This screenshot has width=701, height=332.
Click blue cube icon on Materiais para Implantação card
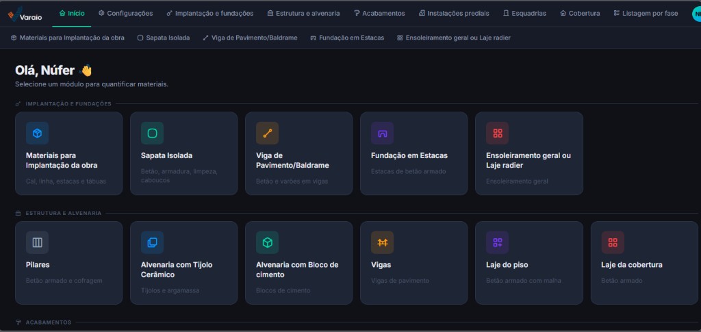(37, 133)
